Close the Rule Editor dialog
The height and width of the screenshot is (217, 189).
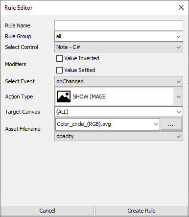[x=181, y=7]
